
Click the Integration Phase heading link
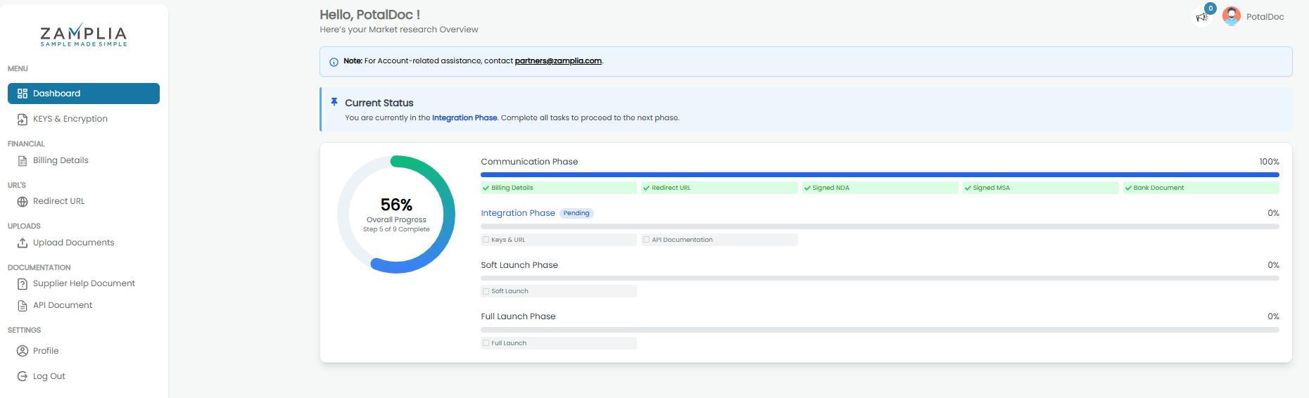517,213
